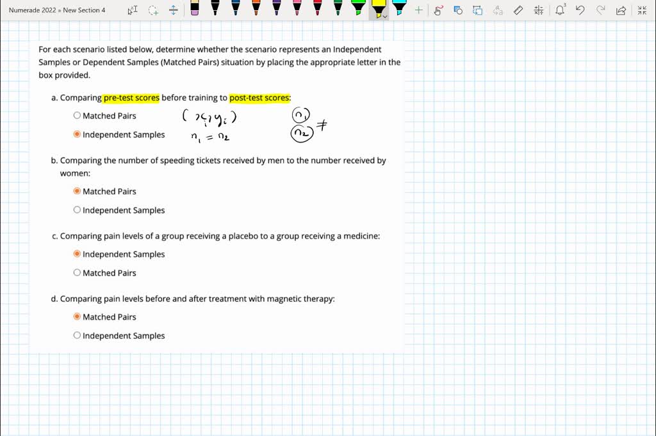Click the Insert Space tool
Image resolution: width=656 pixels, height=436 pixels.
pos(174,10)
